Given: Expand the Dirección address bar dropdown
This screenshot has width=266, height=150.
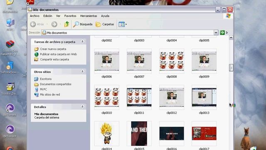Looking at the screenshot, I should coord(216,32).
